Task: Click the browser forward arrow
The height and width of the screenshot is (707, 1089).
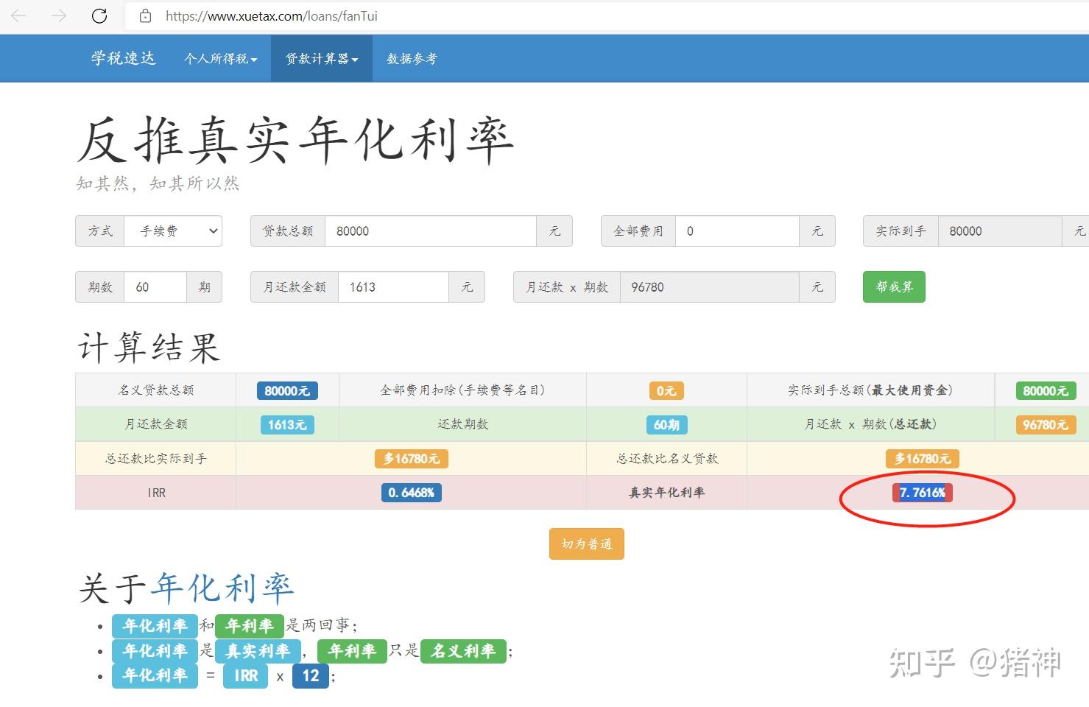Action: point(59,15)
